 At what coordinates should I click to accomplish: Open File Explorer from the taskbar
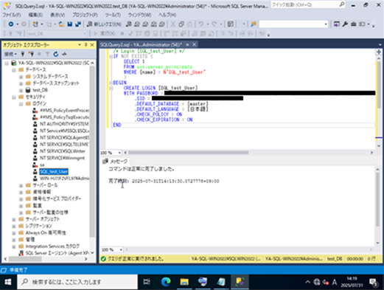pyautogui.click(x=184, y=282)
